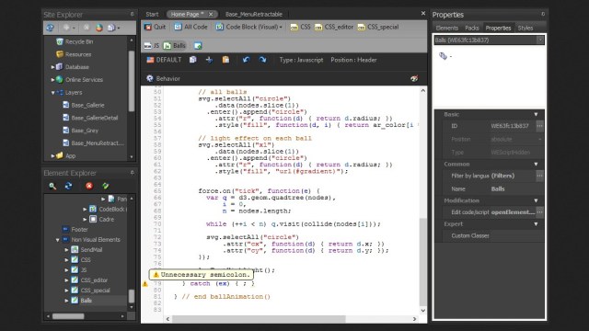Open the Balls (WE63fc13b837) element dropdown
The width and height of the screenshot is (589, 331).
[x=540, y=40]
